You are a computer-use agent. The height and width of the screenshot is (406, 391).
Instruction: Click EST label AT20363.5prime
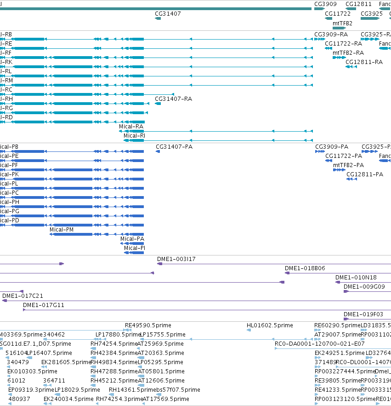(161, 353)
